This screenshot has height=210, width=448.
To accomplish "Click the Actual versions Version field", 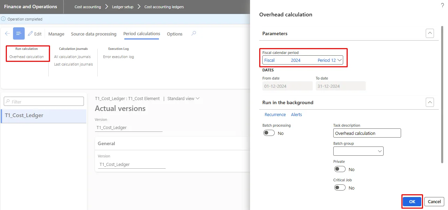I will coord(129,127).
